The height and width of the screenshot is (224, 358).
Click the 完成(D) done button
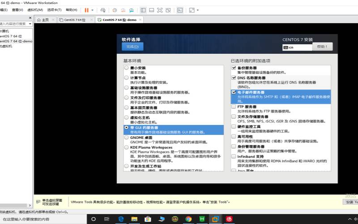coord(132,47)
